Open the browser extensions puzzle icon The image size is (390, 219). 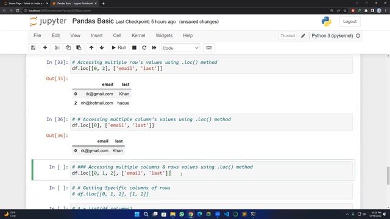tap(366, 11)
